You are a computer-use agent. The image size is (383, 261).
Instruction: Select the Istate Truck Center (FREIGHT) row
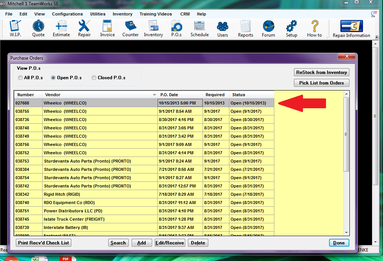[144, 219]
